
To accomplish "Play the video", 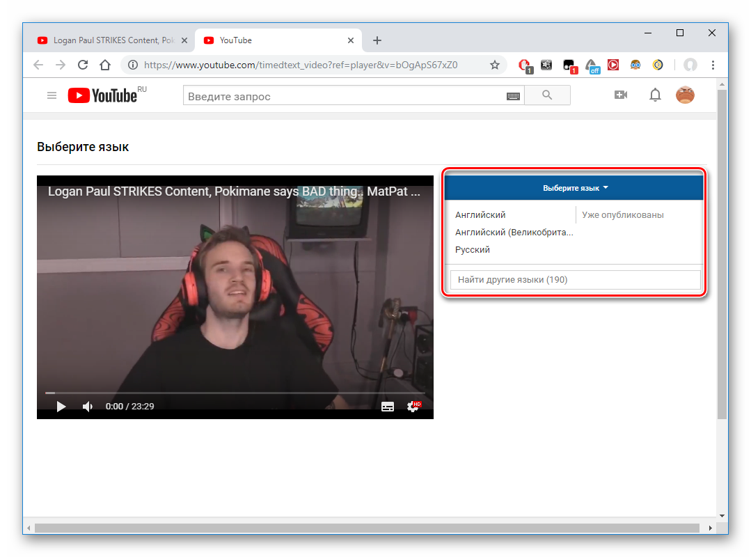I will click(61, 407).
